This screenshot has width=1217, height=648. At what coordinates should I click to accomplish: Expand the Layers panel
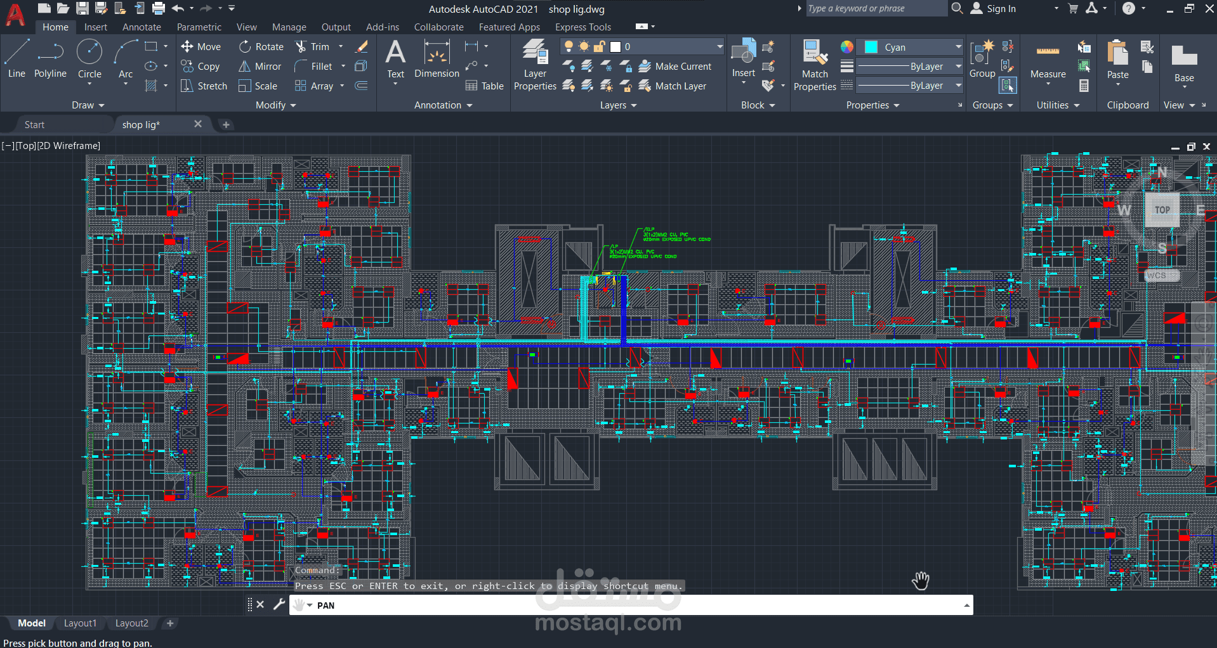tap(619, 105)
